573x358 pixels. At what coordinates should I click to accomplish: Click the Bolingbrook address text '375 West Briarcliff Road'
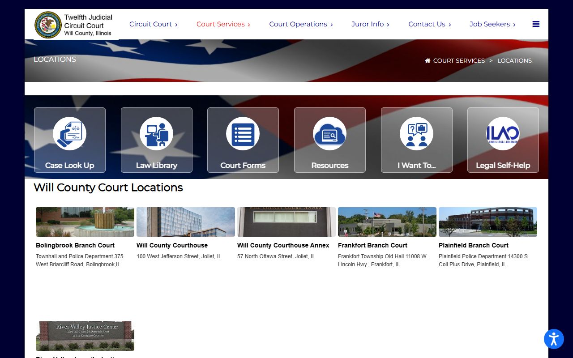coord(80,260)
